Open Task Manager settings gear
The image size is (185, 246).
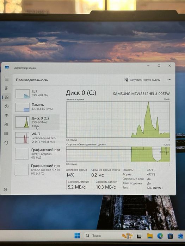(5, 189)
